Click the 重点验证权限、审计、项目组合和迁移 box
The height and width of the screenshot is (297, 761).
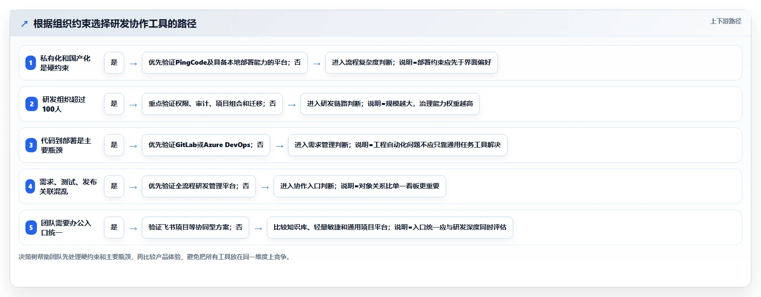212,104
